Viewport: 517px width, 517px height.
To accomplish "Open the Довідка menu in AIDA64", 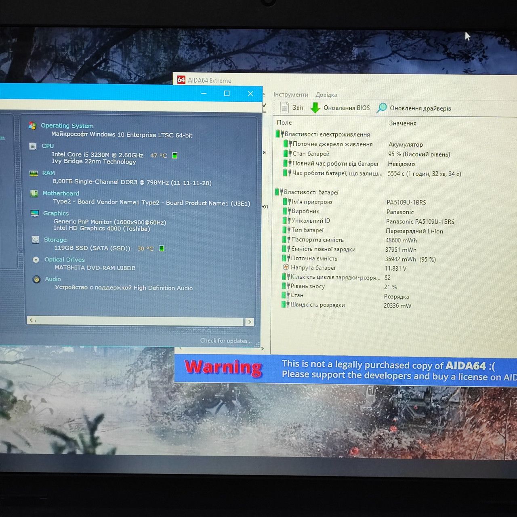I will click(x=326, y=95).
